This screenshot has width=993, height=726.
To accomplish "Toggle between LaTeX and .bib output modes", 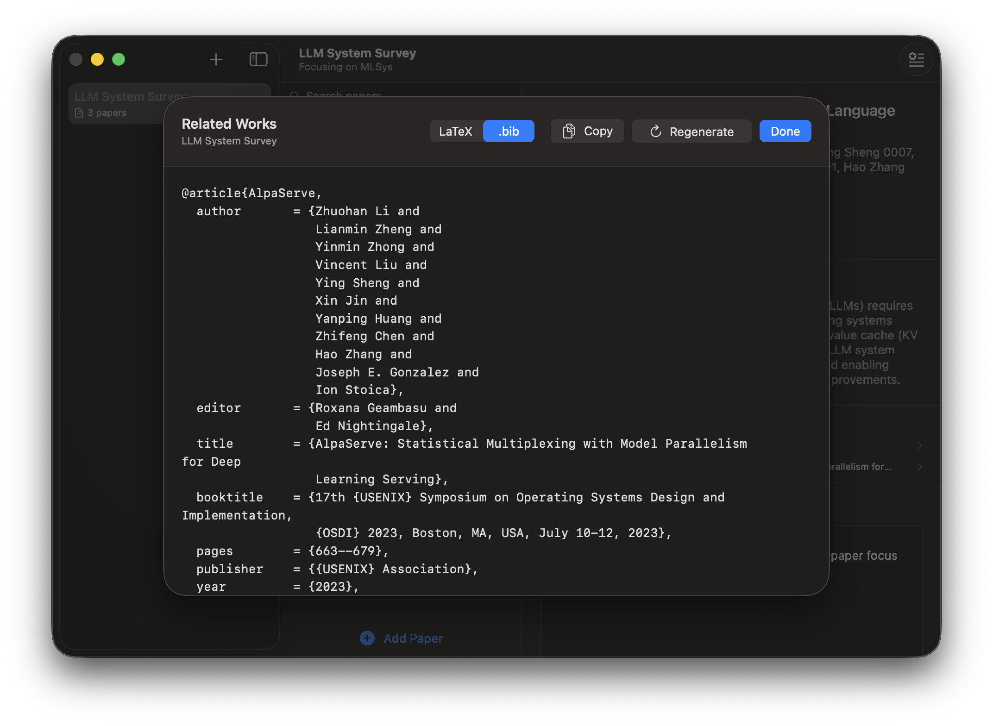I will [482, 131].
